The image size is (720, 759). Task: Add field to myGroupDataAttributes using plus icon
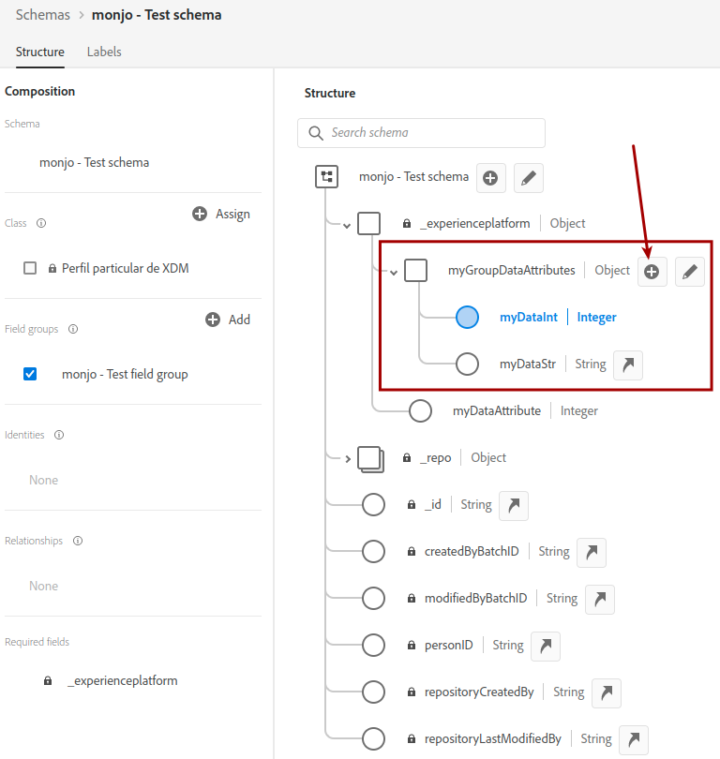click(652, 272)
